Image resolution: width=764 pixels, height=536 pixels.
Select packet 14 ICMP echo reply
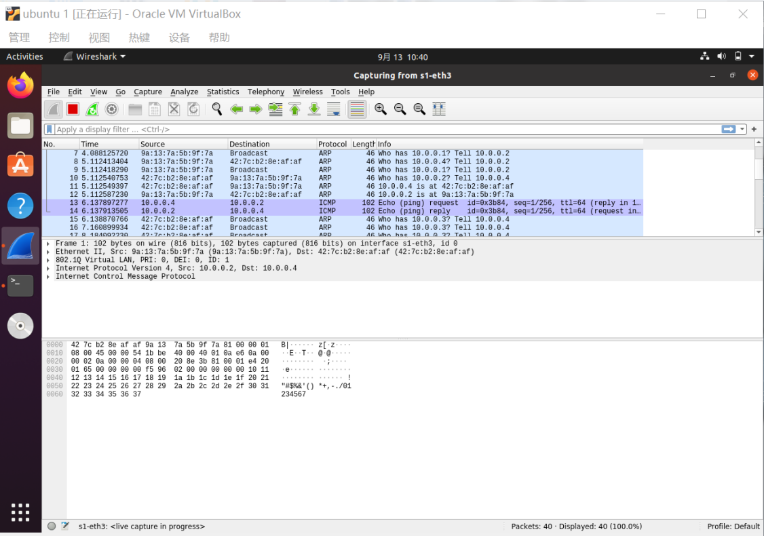[x=343, y=211]
